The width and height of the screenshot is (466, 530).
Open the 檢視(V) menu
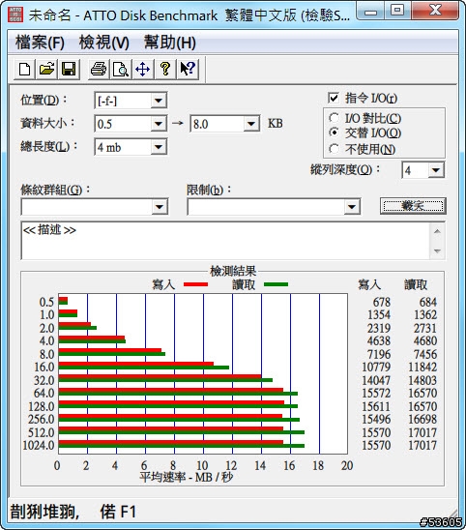(x=104, y=43)
